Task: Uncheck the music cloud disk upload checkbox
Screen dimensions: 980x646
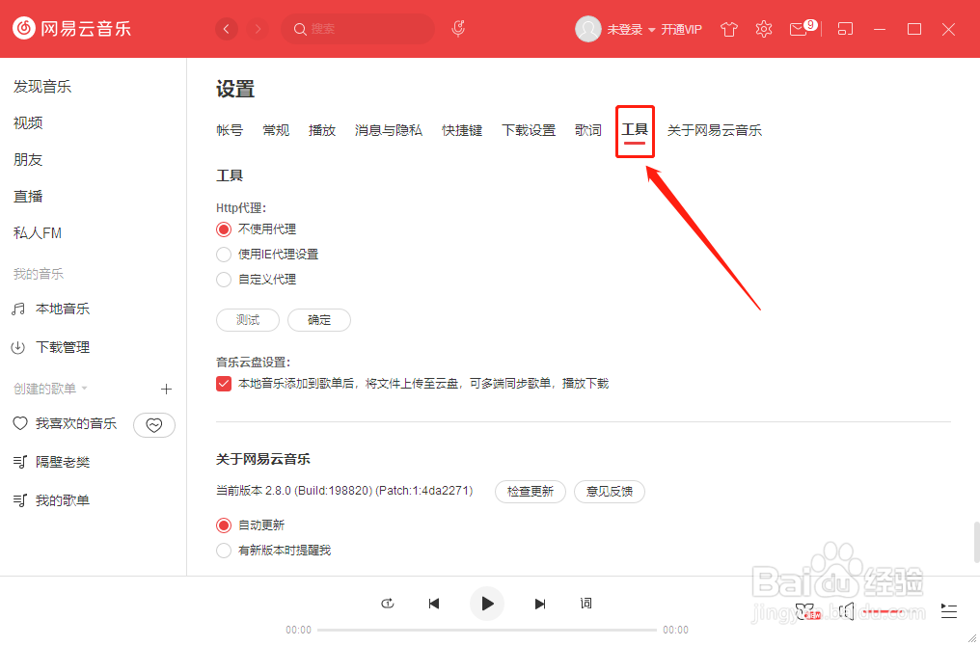Action: pos(224,382)
